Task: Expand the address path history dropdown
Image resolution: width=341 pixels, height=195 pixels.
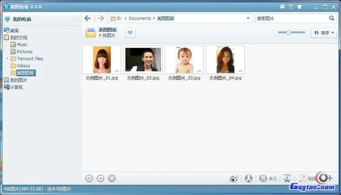Action: [x=248, y=19]
